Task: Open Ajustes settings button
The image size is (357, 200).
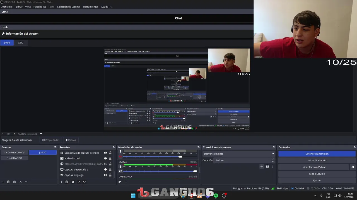Action: click(317, 181)
